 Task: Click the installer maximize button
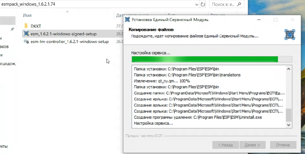(x=276, y=20)
